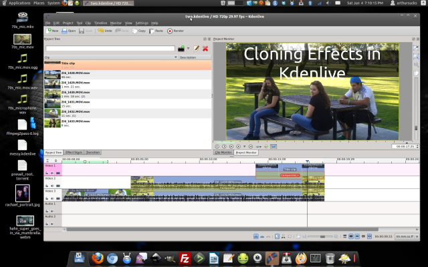Click the monitor fast-forward button

(x=251, y=147)
